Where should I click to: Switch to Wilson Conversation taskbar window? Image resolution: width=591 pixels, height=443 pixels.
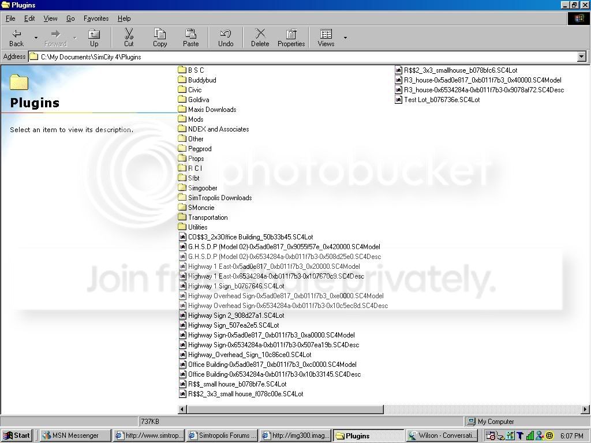(443, 436)
